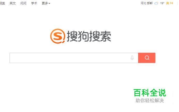Open the 英文 search category
Image resolution: width=179 pixels, height=112 pixels.
pyautogui.click(x=13, y=3)
